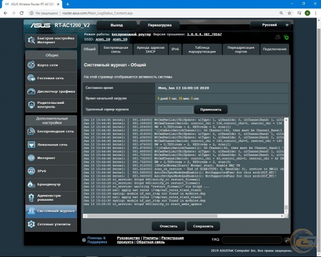Bookmark this page with star icon
The image size is (321, 257).
(289, 13)
